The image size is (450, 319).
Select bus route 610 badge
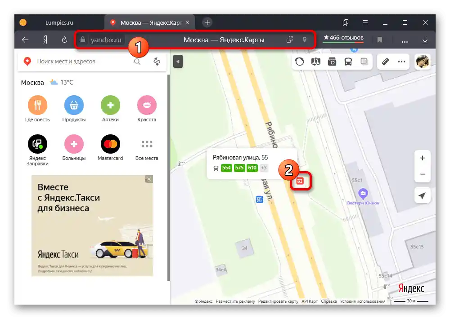pos(252,168)
